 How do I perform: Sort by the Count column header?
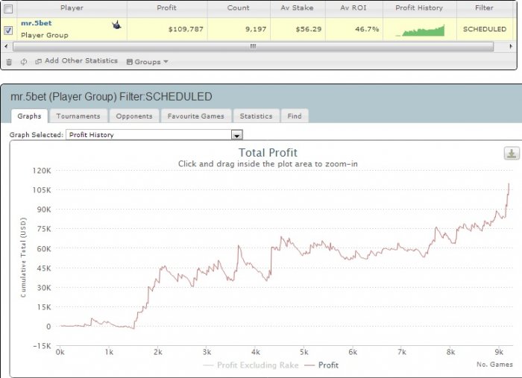(239, 8)
